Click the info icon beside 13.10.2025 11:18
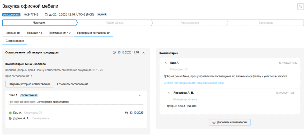 (x=114, y=53)
